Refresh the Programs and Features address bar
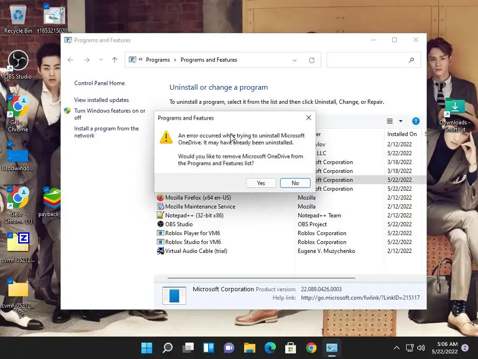478x359 pixels. tap(311, 60)
